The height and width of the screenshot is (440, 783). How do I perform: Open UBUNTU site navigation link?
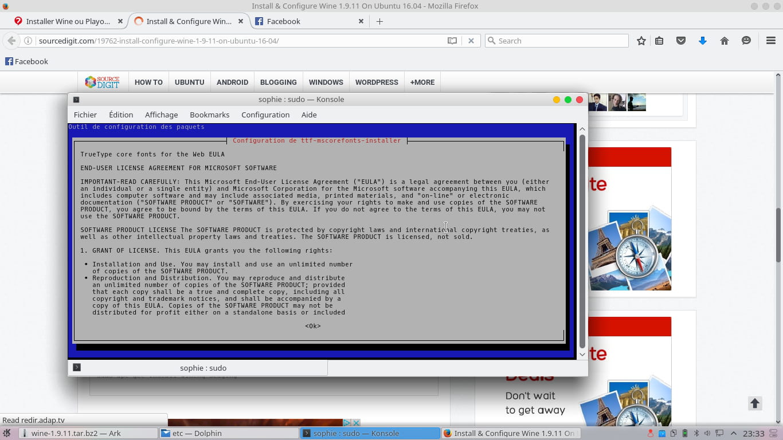pos(189,82)
